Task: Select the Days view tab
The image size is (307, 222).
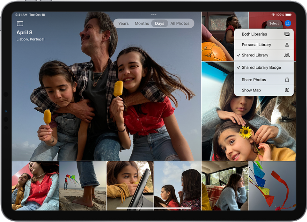Action: pyautogui.click(x=160, y=23)
